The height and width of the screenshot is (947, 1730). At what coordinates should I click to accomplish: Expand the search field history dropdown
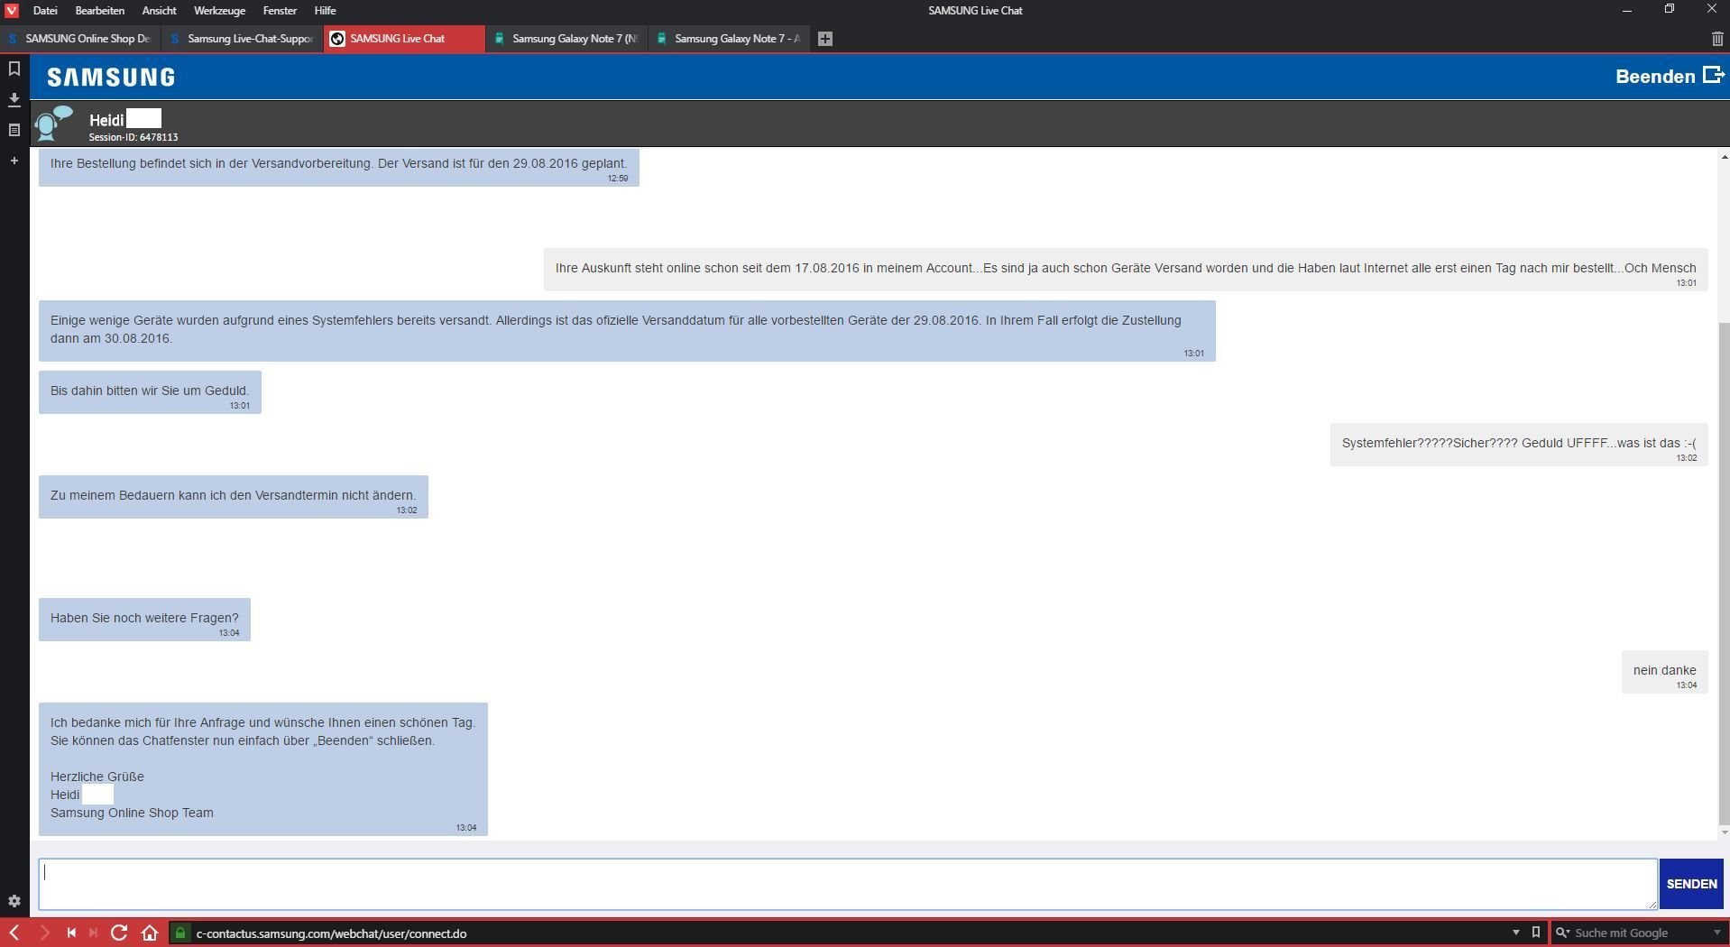[x=1716, y=933]
